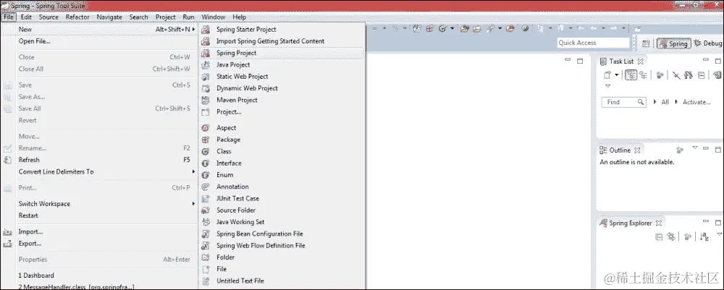Open recent file 1 Dashboard
Image resolution: width=724 pixels, height=290 pixels.
point(99,276)
